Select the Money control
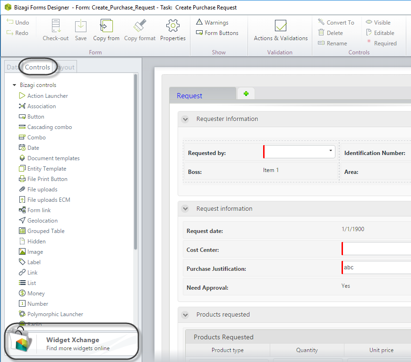 pyautogui.click(x=32, y=293)
